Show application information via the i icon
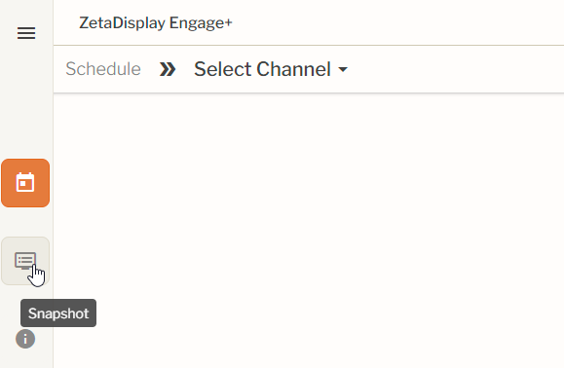Image resolution: width=564 pixels, height=368 pixels. 25,339
